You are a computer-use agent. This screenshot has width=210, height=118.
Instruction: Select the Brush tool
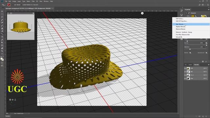[2, 26]
